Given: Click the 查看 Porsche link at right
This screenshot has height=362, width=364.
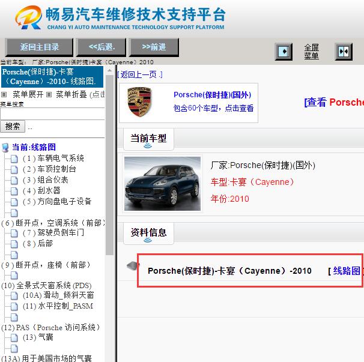Looking at the screenshot, I should point(334,102).
